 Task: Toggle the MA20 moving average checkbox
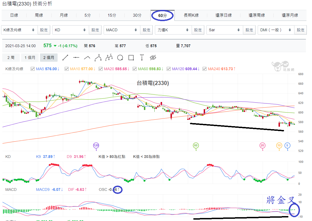coord(101,69)
